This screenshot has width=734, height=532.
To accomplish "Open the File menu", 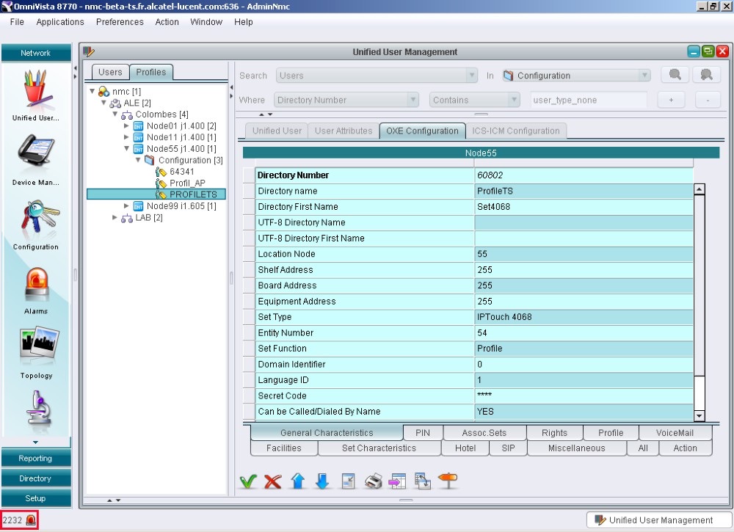I will (17, 21).
